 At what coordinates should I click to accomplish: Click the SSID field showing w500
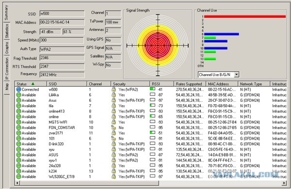(62, 14)
